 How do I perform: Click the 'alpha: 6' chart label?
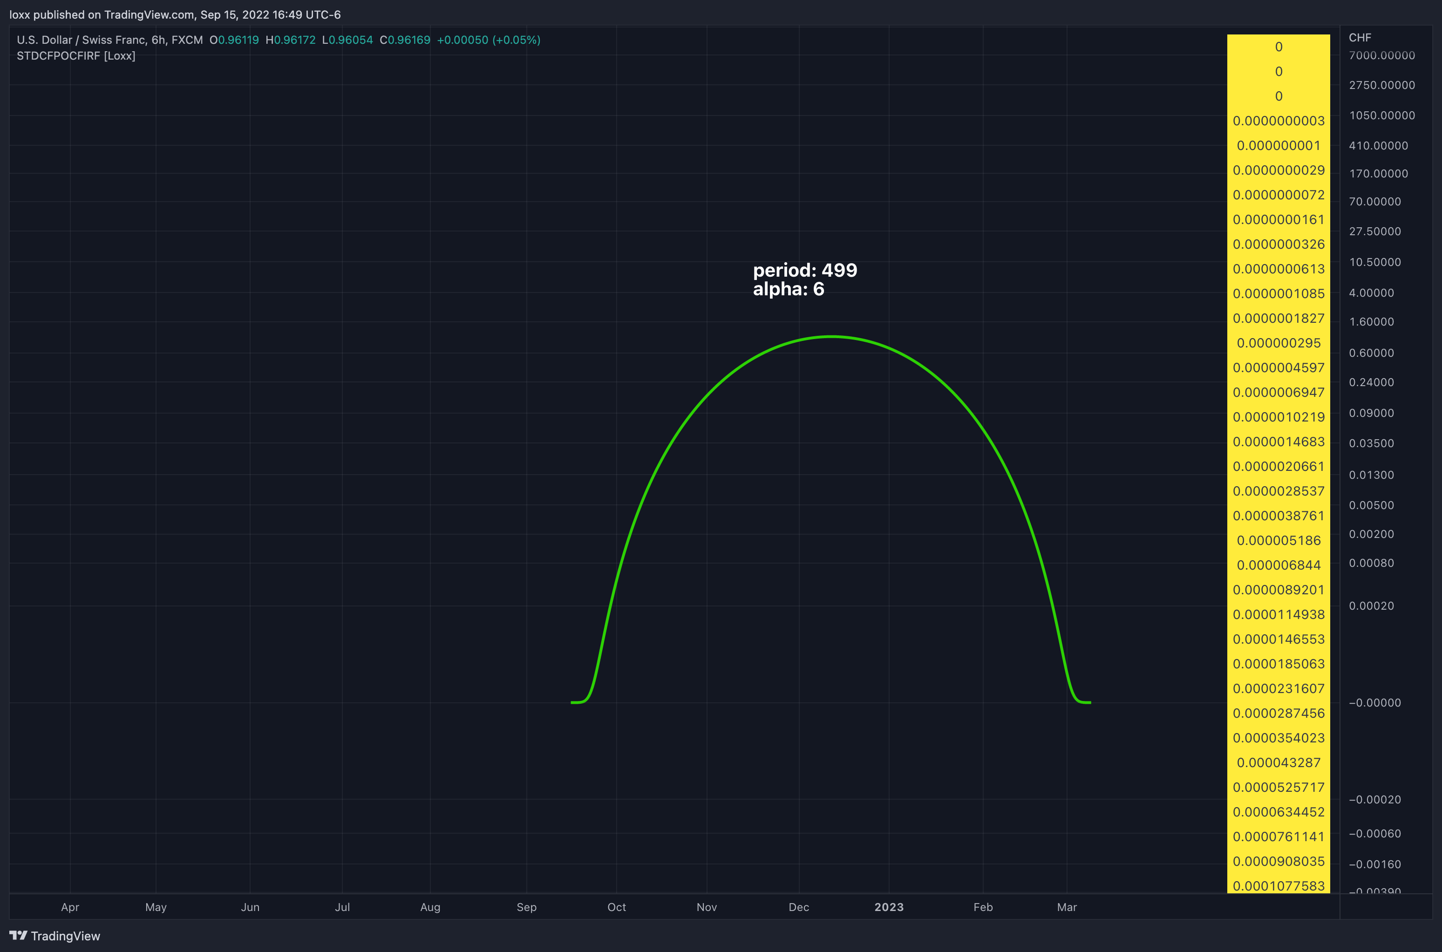pos(789,289)
